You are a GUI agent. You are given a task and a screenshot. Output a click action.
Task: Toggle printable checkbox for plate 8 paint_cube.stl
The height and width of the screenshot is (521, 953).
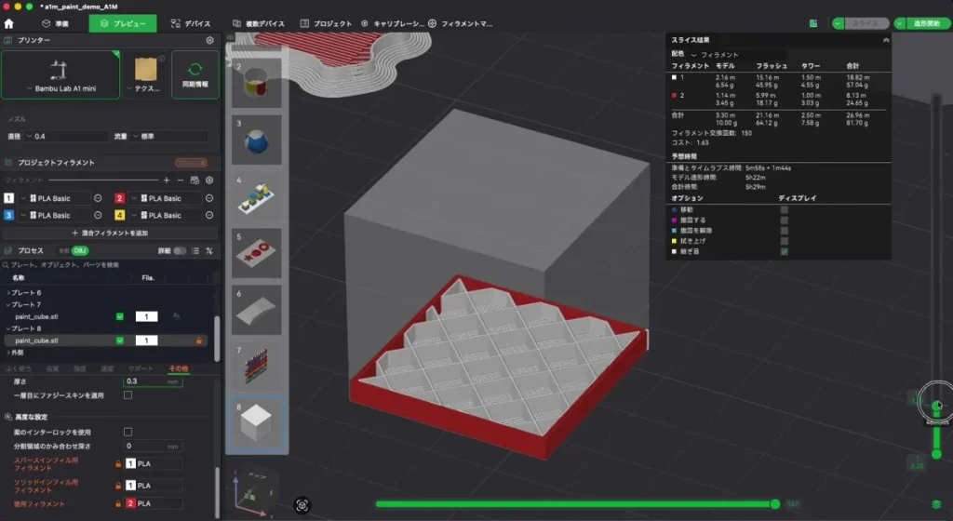click(x=120, y=341)
